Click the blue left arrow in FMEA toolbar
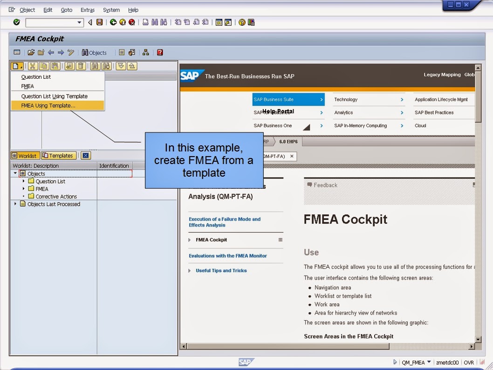This screenshot has height=370, width=493. [x=51, y=52]
